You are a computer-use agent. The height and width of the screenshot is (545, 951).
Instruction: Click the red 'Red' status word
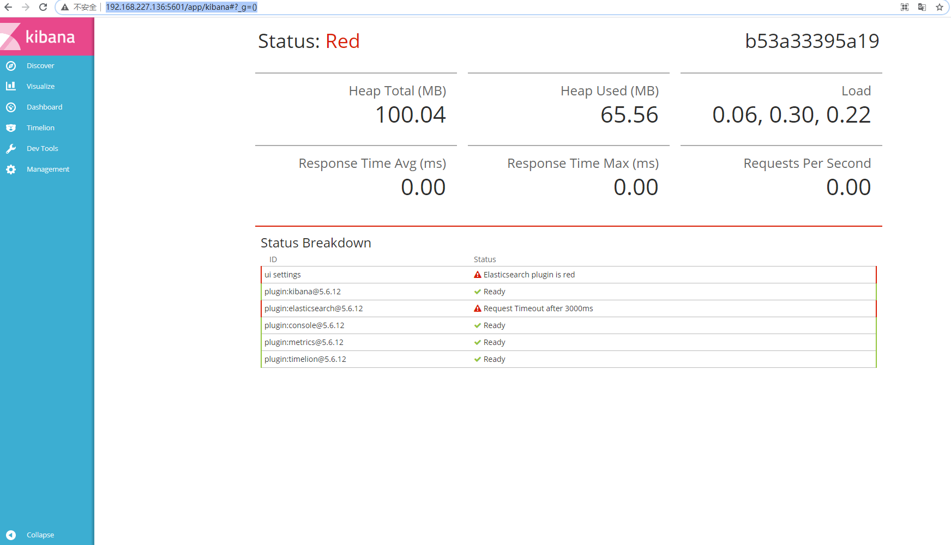[x=342, y=41]
